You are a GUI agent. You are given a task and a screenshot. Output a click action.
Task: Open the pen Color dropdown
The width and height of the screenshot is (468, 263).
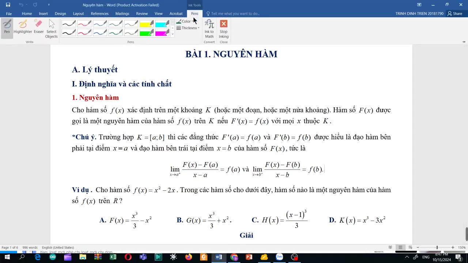(x=185, y=21)
